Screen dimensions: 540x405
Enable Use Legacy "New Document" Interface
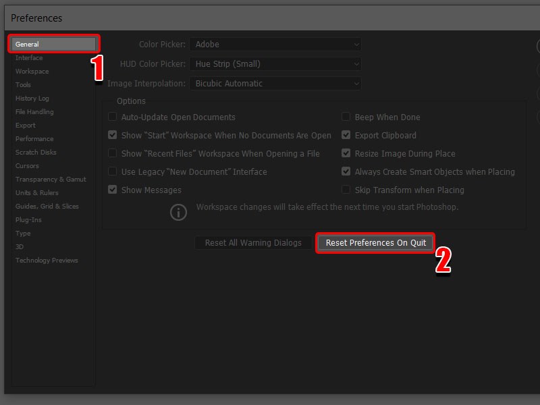pos(113,171)
